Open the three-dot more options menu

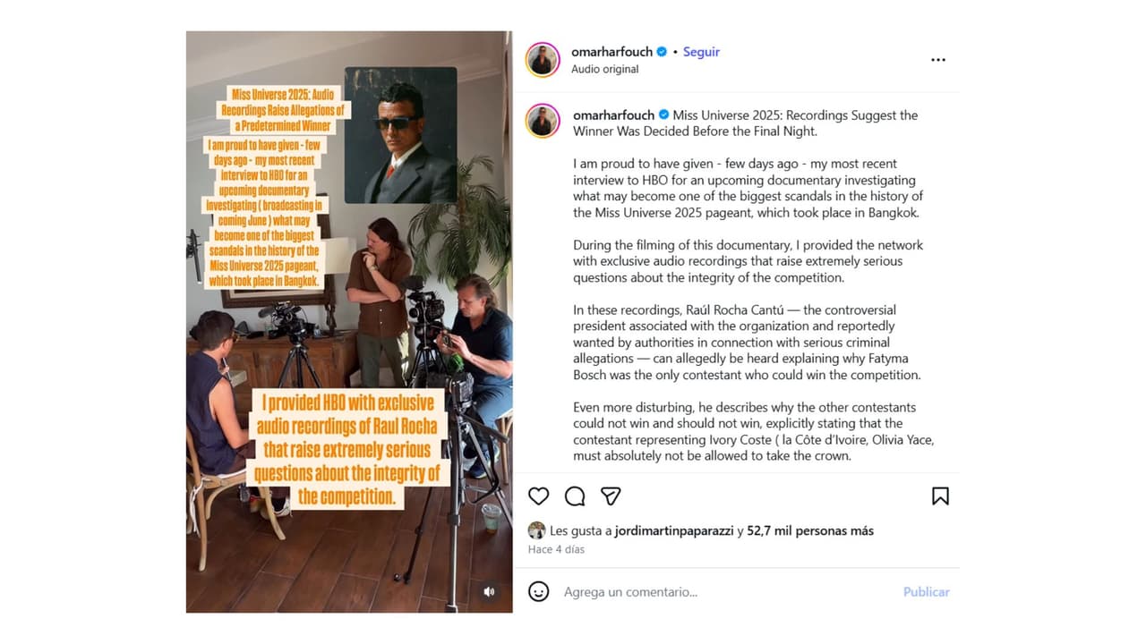937,60
